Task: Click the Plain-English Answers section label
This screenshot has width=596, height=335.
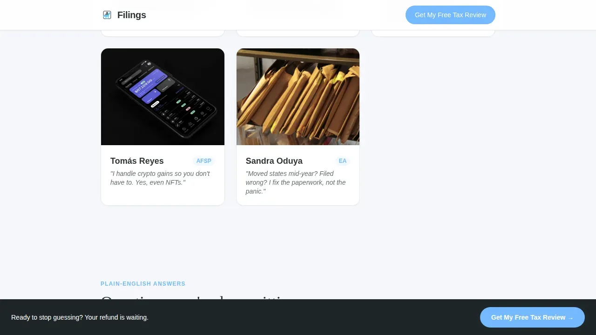Action: click(143, 284)
